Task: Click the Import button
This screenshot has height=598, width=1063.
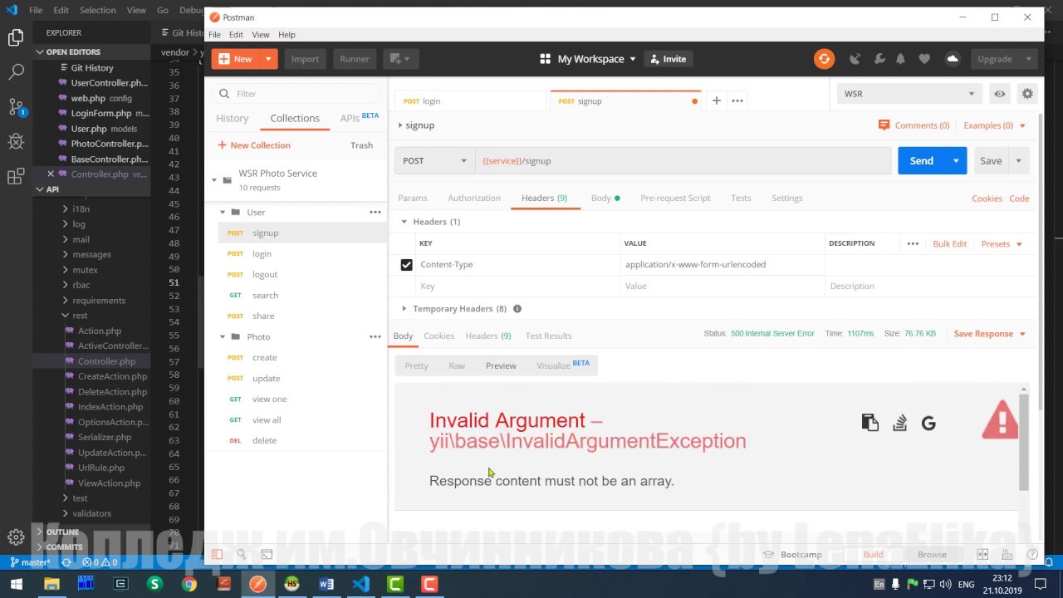Action: pos(305,59)
